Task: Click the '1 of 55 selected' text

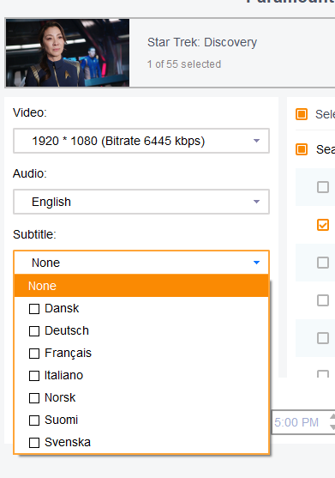Action: point(184,64)
